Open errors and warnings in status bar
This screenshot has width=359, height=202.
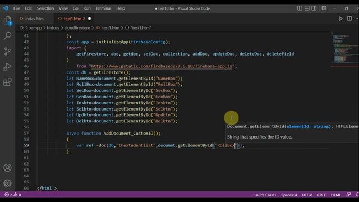click(13, 195)
